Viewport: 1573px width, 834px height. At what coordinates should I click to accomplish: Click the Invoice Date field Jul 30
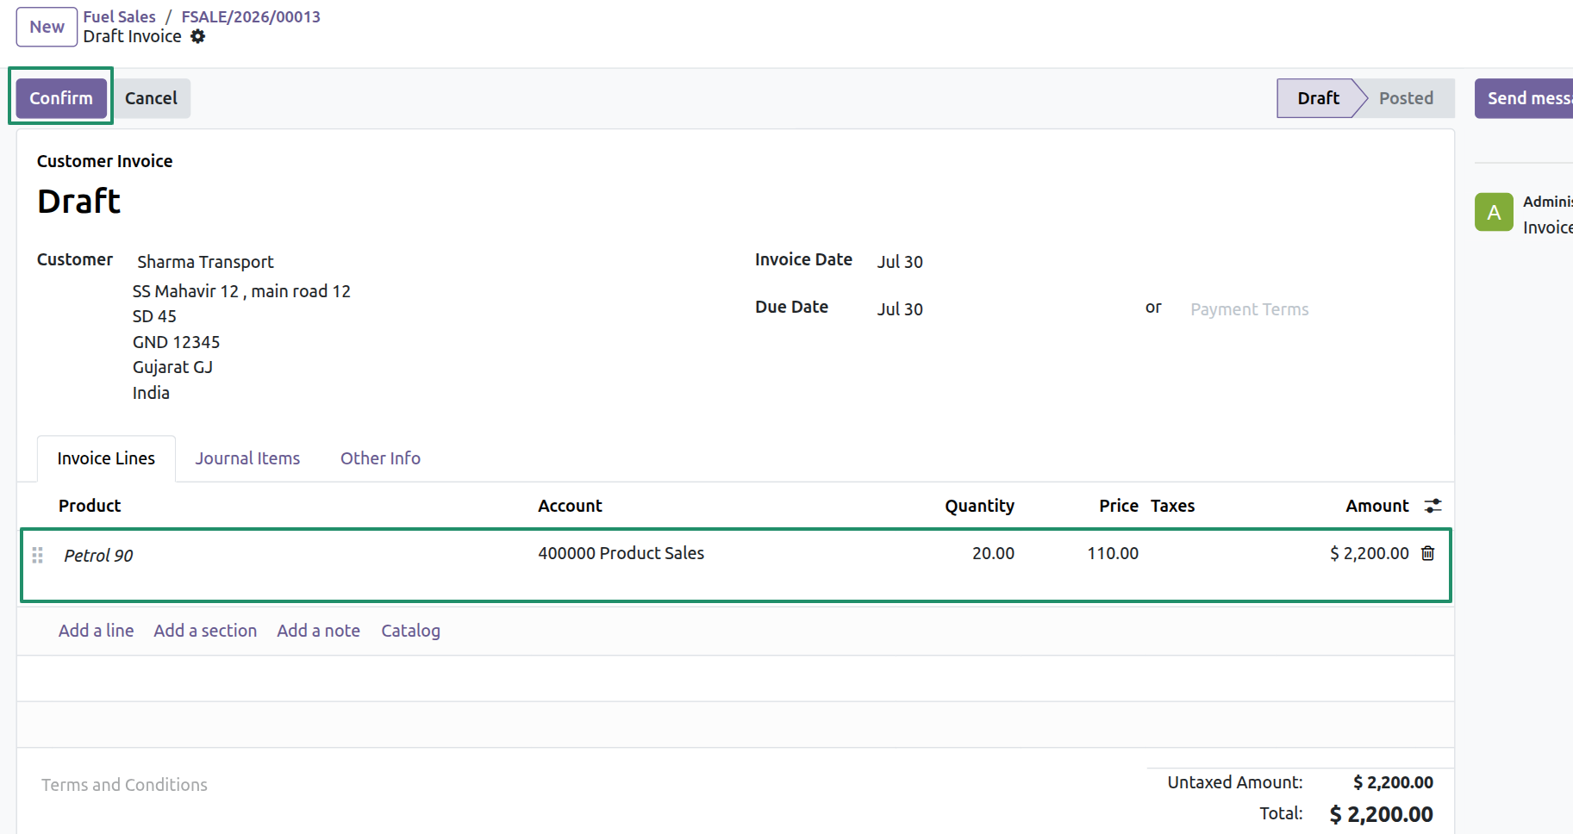click(x=900, y=262)
